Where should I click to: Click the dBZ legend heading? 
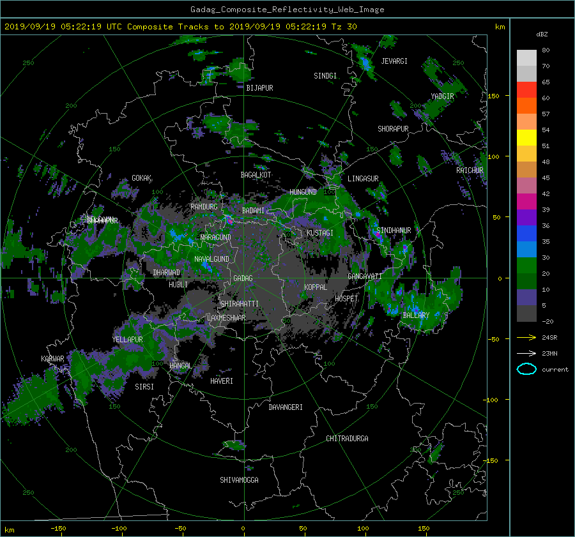[542, 34]
